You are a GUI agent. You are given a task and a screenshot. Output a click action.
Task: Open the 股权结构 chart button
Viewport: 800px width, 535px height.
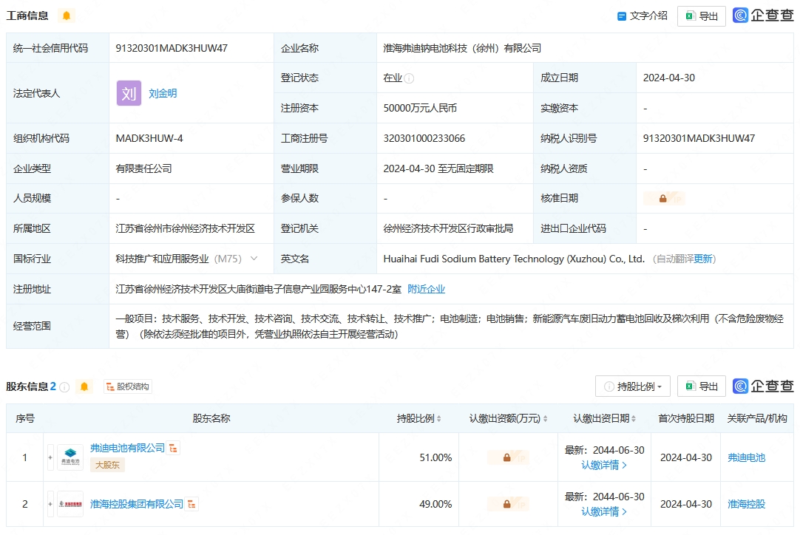[x=128, y=386]
